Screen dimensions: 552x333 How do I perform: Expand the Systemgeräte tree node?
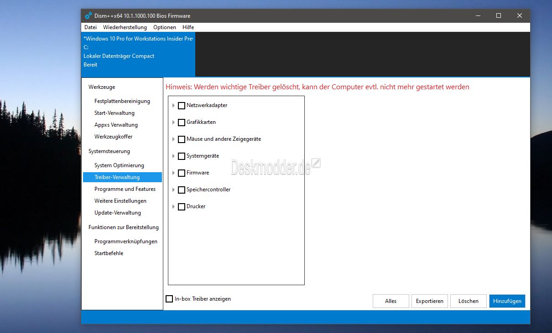[173, 156]
